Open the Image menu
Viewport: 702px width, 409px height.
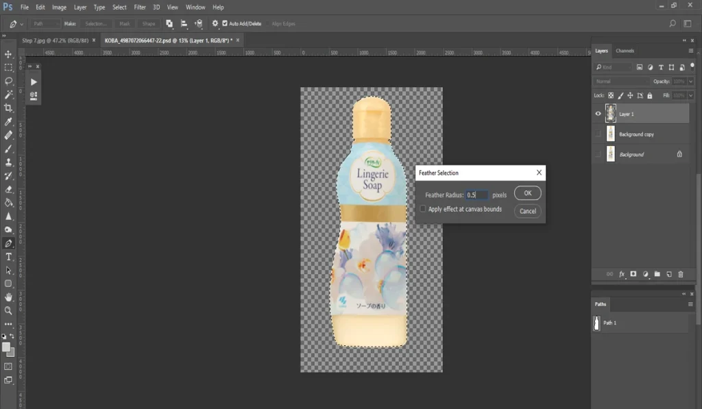click(x=59, y=7)
